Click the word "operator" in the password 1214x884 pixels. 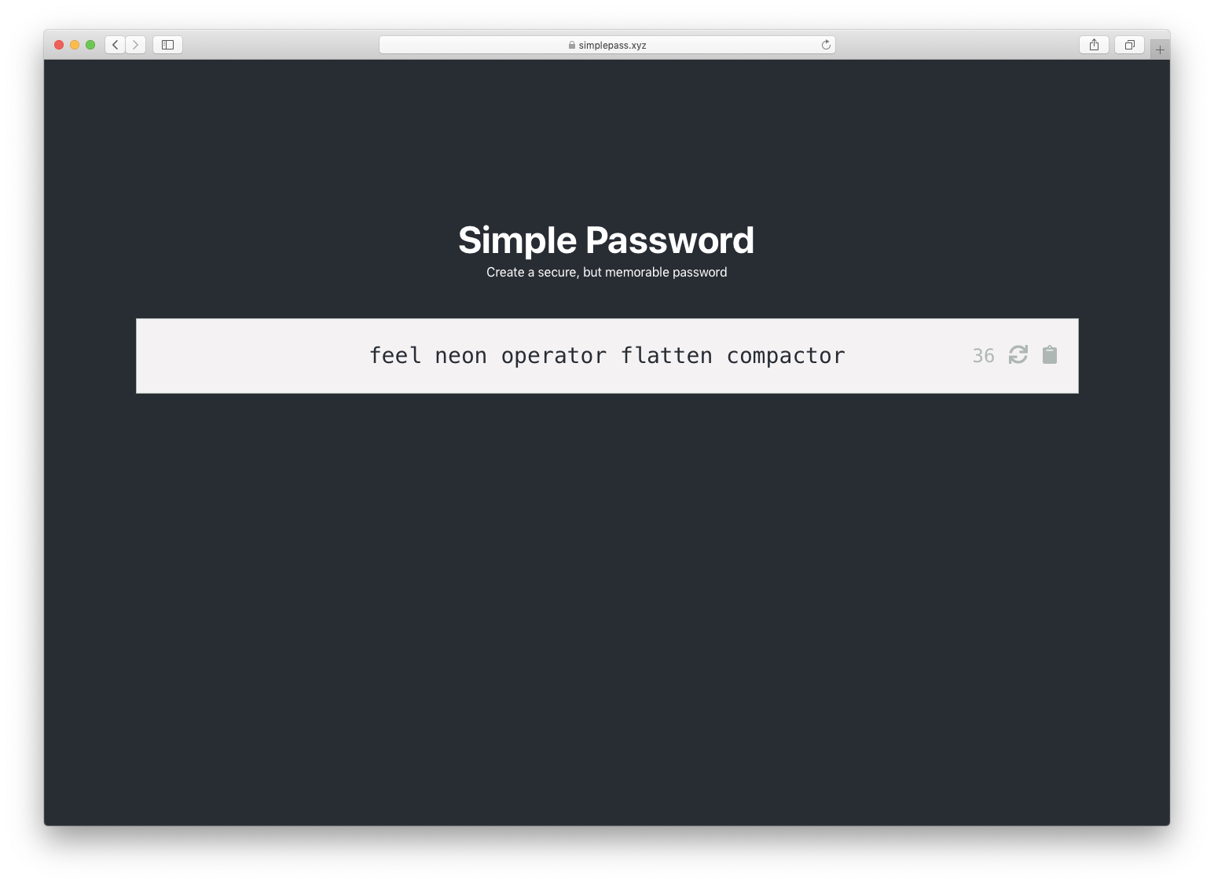pos(554,356)
